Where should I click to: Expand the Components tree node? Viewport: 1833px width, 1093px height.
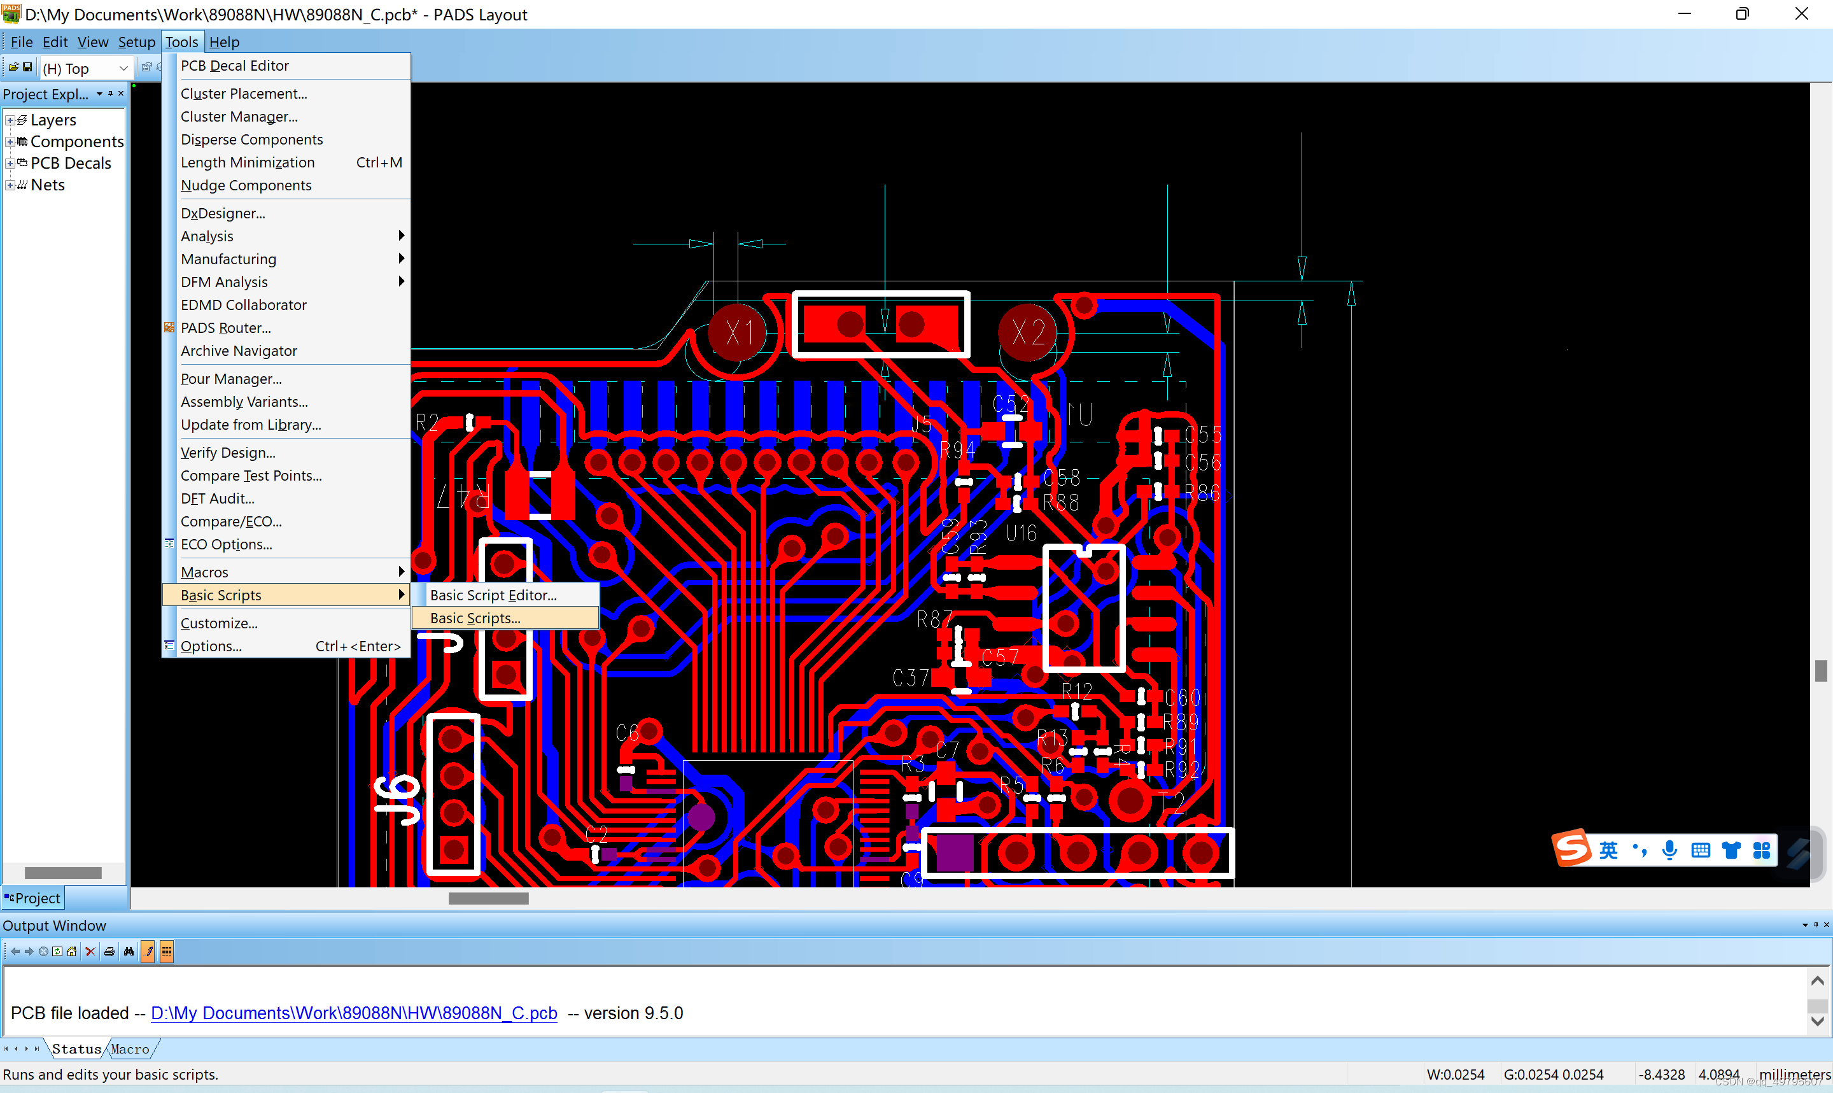pos(10,141)
